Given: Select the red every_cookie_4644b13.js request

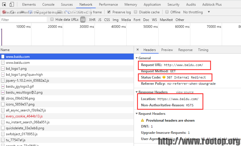Looking at the screenshot, I should coord(67,116).
